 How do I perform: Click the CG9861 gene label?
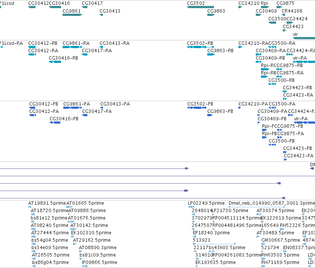coord(71,11)
